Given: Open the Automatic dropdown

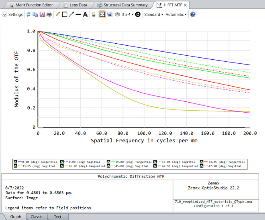Looking at the screenshot, I should (176, 14).
